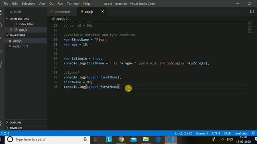The image size is (257, 144).
Task: Click the JS icon in breadcrumb
Action: [53, 19]
